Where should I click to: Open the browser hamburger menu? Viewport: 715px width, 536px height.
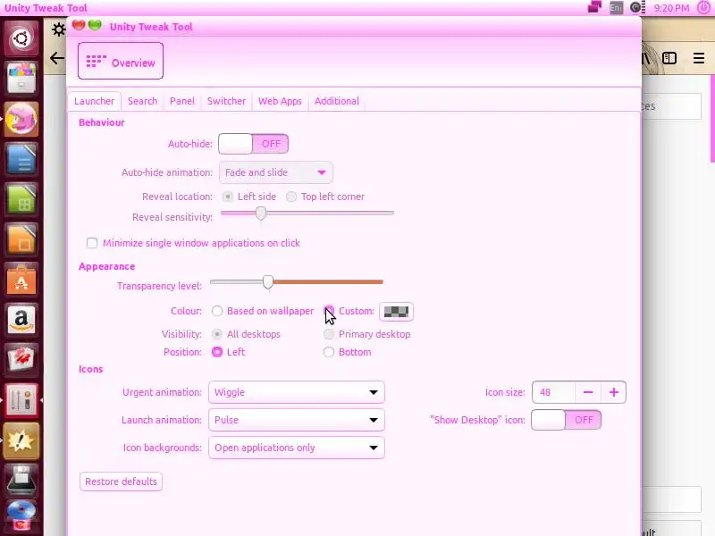[699, 58]
